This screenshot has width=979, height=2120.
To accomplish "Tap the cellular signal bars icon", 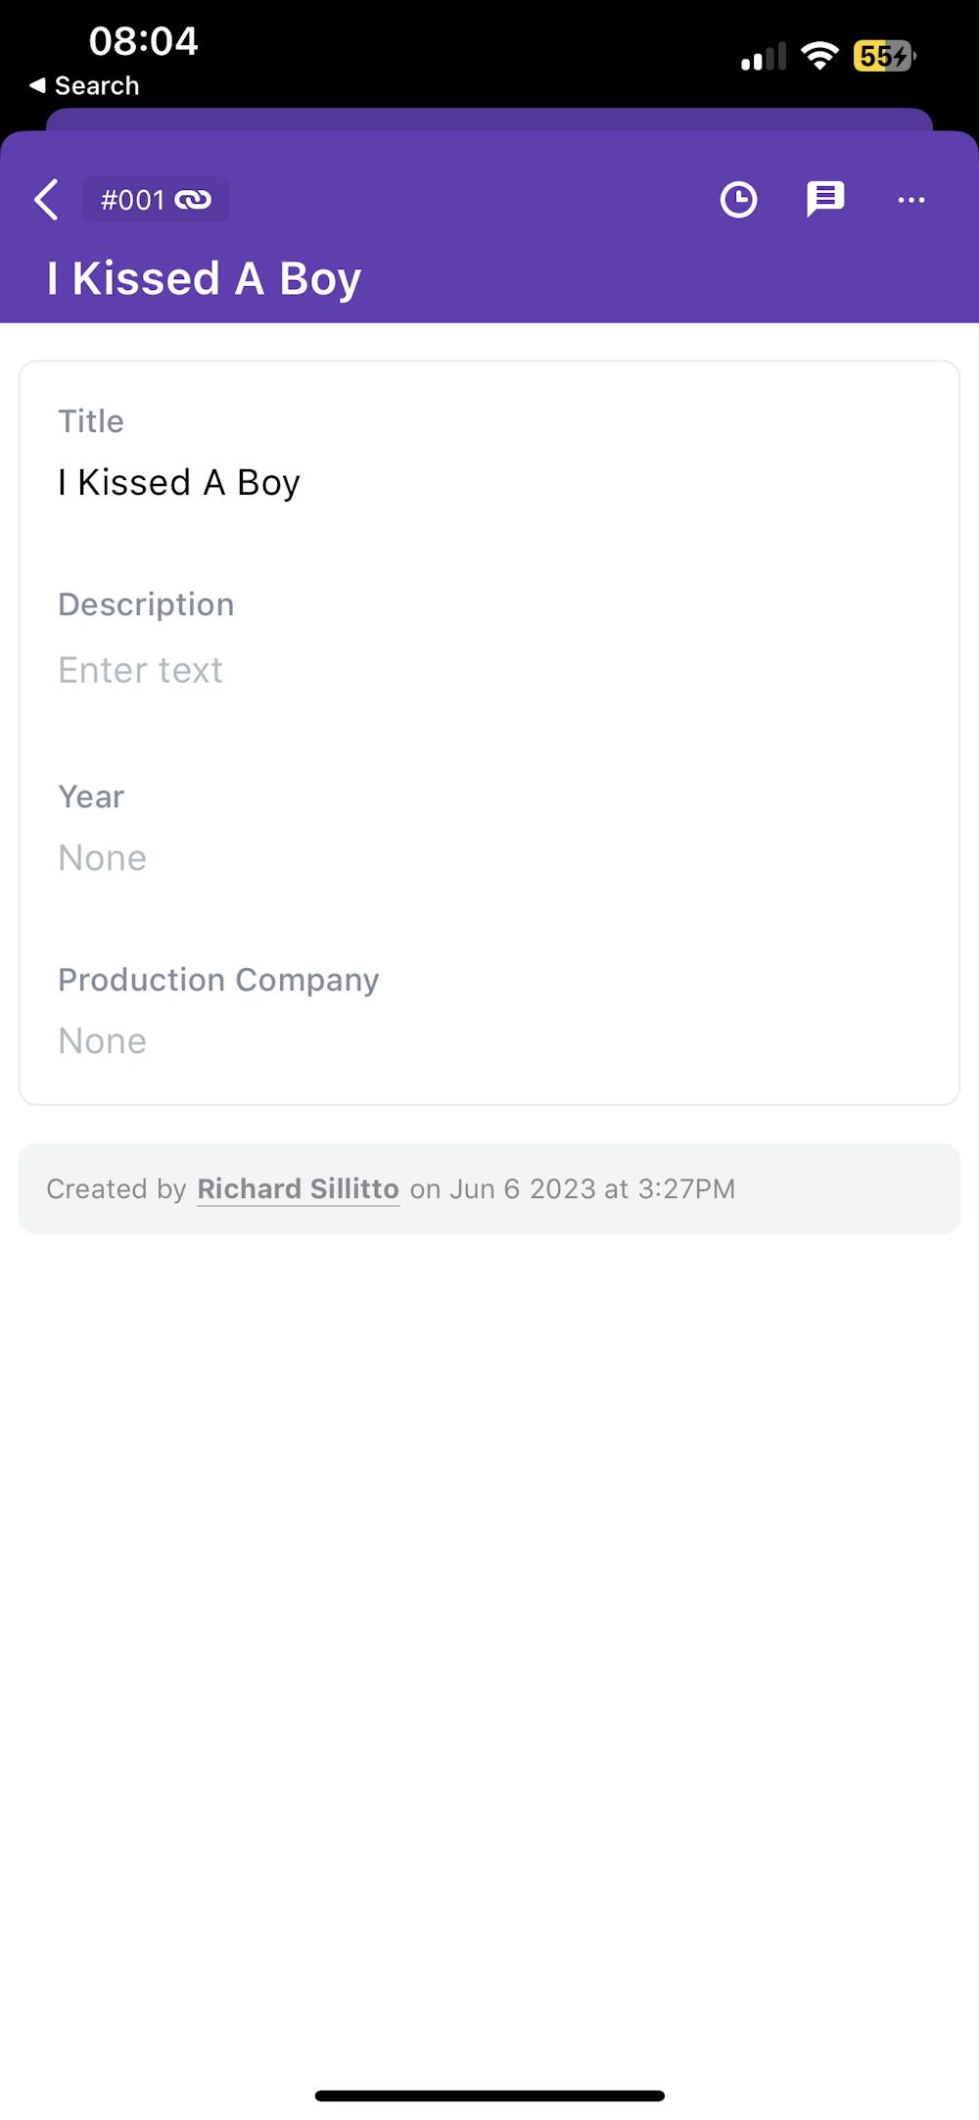I will point(764,57).
